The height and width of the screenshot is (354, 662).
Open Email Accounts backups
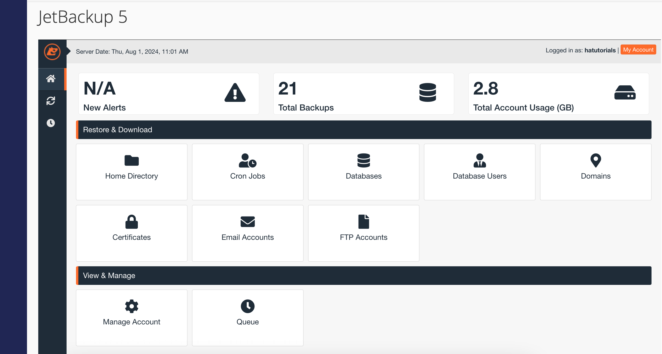click(247, 233)
